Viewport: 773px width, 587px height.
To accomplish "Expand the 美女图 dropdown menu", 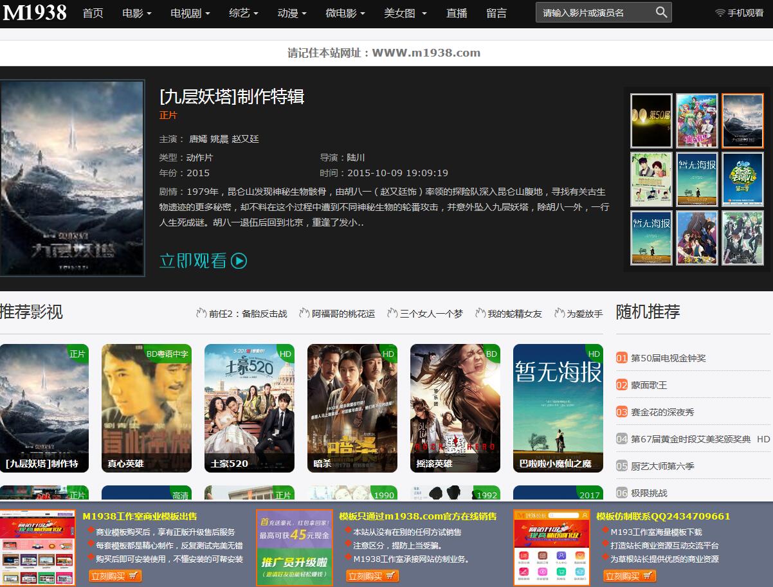I will click(405, 13).
